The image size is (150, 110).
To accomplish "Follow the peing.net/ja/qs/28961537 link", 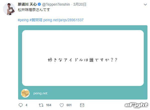I will click(x=63, y=20).
